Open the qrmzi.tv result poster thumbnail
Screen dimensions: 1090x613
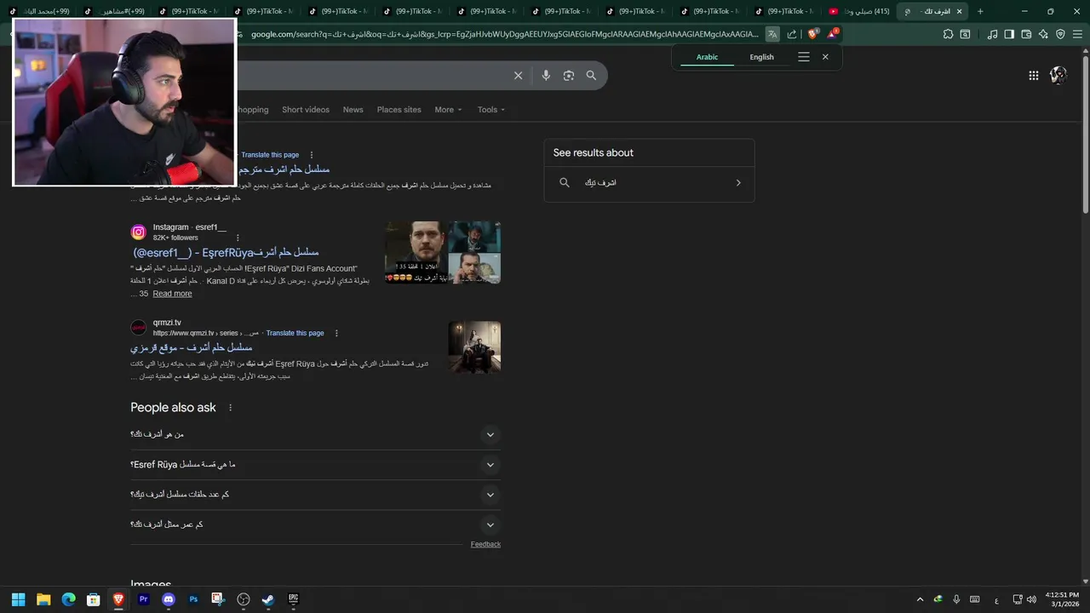click(x=474, y=347)
